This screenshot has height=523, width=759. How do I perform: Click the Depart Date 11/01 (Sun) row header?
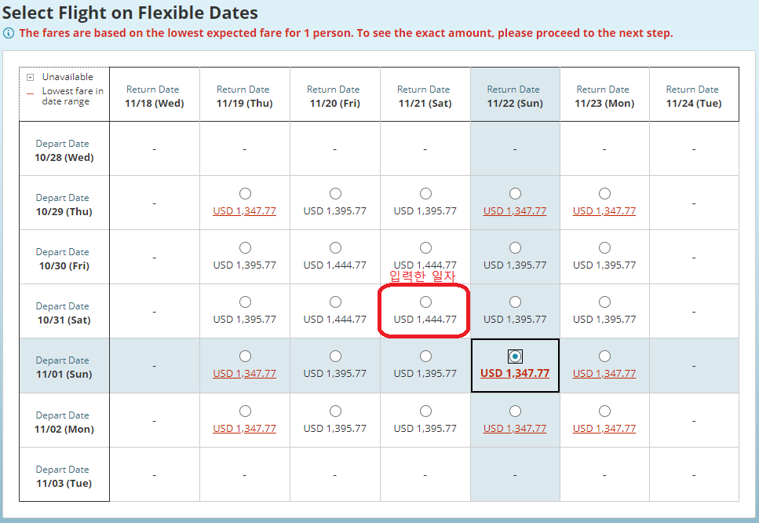64,367
